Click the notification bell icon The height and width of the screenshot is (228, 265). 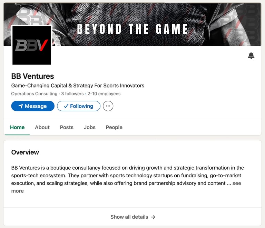(251, 56)
